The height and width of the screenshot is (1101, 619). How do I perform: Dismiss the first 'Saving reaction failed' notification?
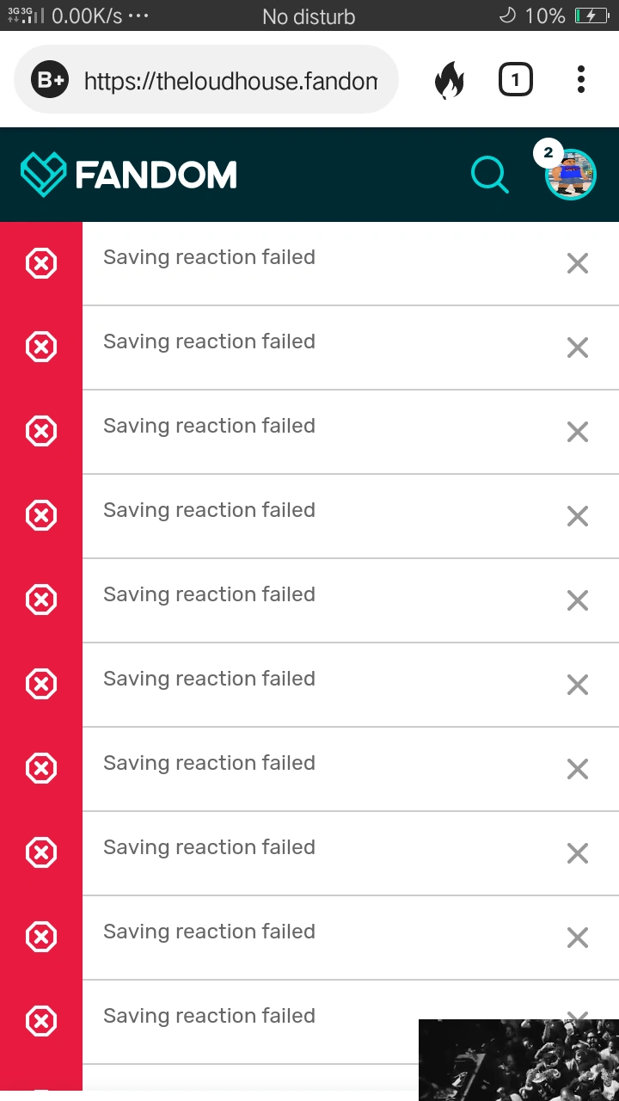point(578,263)
